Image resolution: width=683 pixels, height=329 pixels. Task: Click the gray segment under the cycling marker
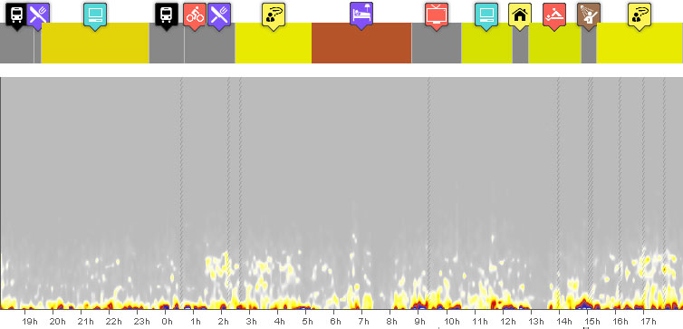(x=209, y=44)
